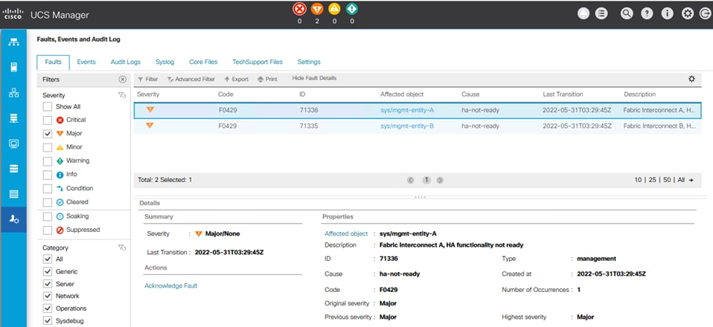Uncheck the Generic category box
This screenshot has width=713, height=327.
pyautogui.click(x=48, y=271)
